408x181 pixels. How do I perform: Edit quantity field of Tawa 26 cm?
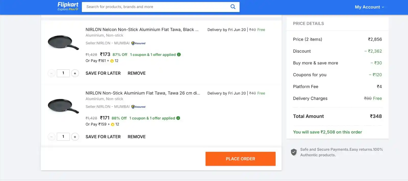pyautogui.click(x=63, y=137)
